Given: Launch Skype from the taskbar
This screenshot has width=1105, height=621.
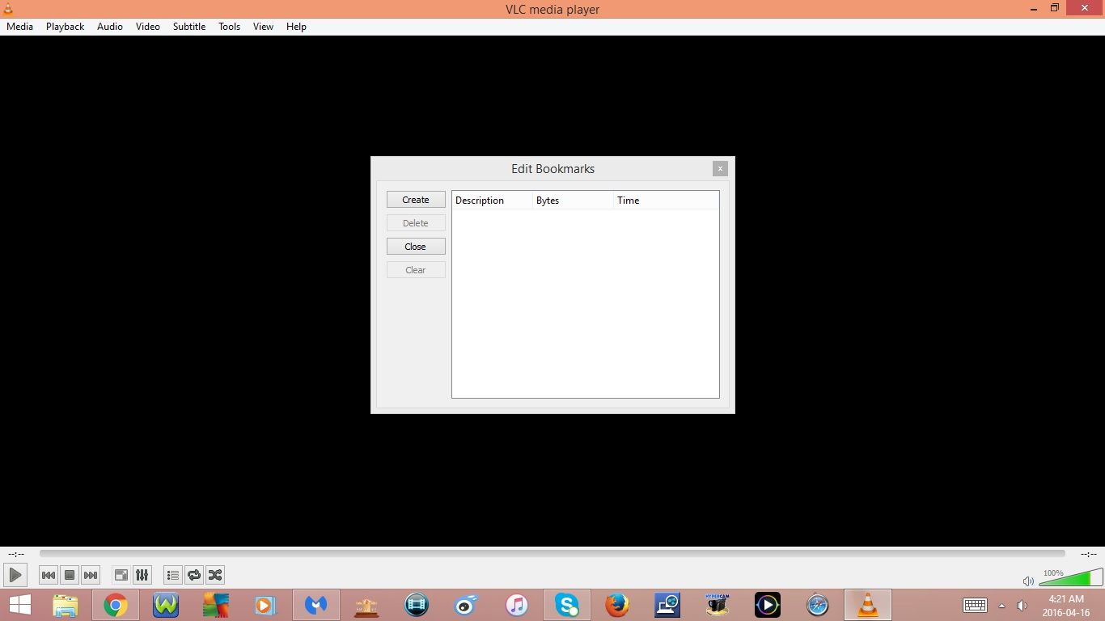Looking at the screenshot, I should (x=566, y=605).
